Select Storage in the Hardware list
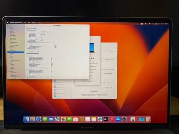The width and height of the screenshot is (179, 134). 12,59
